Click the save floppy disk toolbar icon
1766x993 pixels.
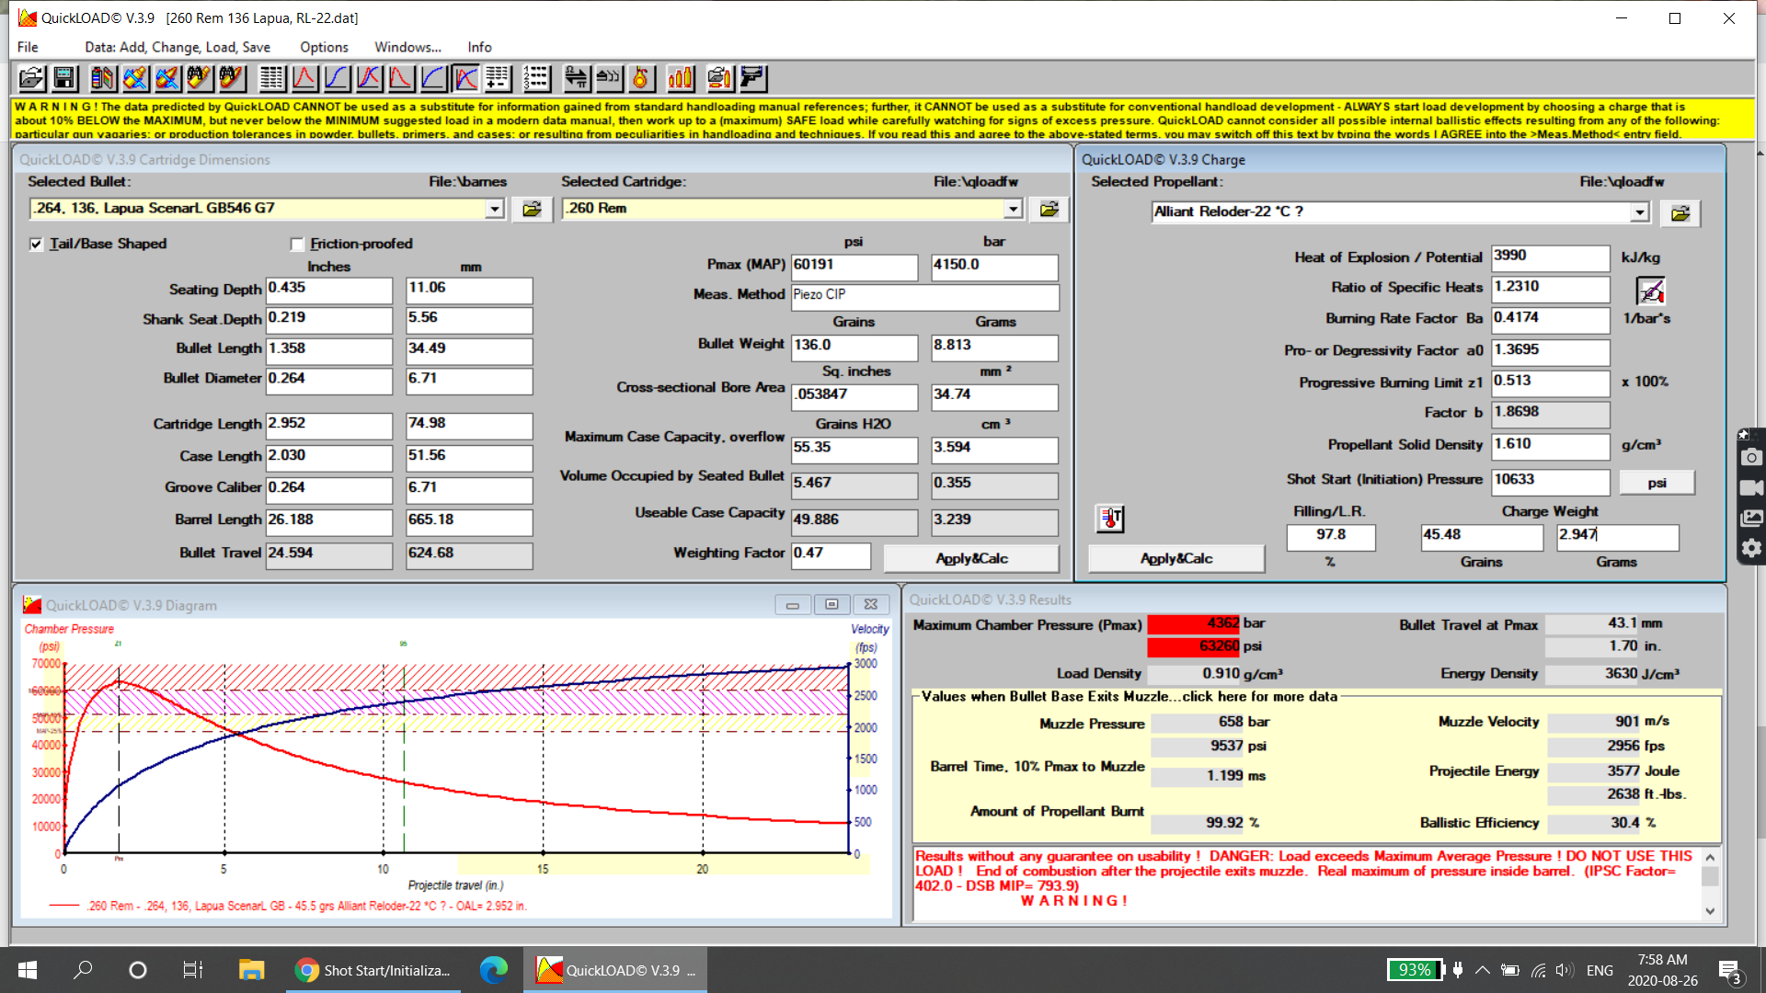pos(64,78)
